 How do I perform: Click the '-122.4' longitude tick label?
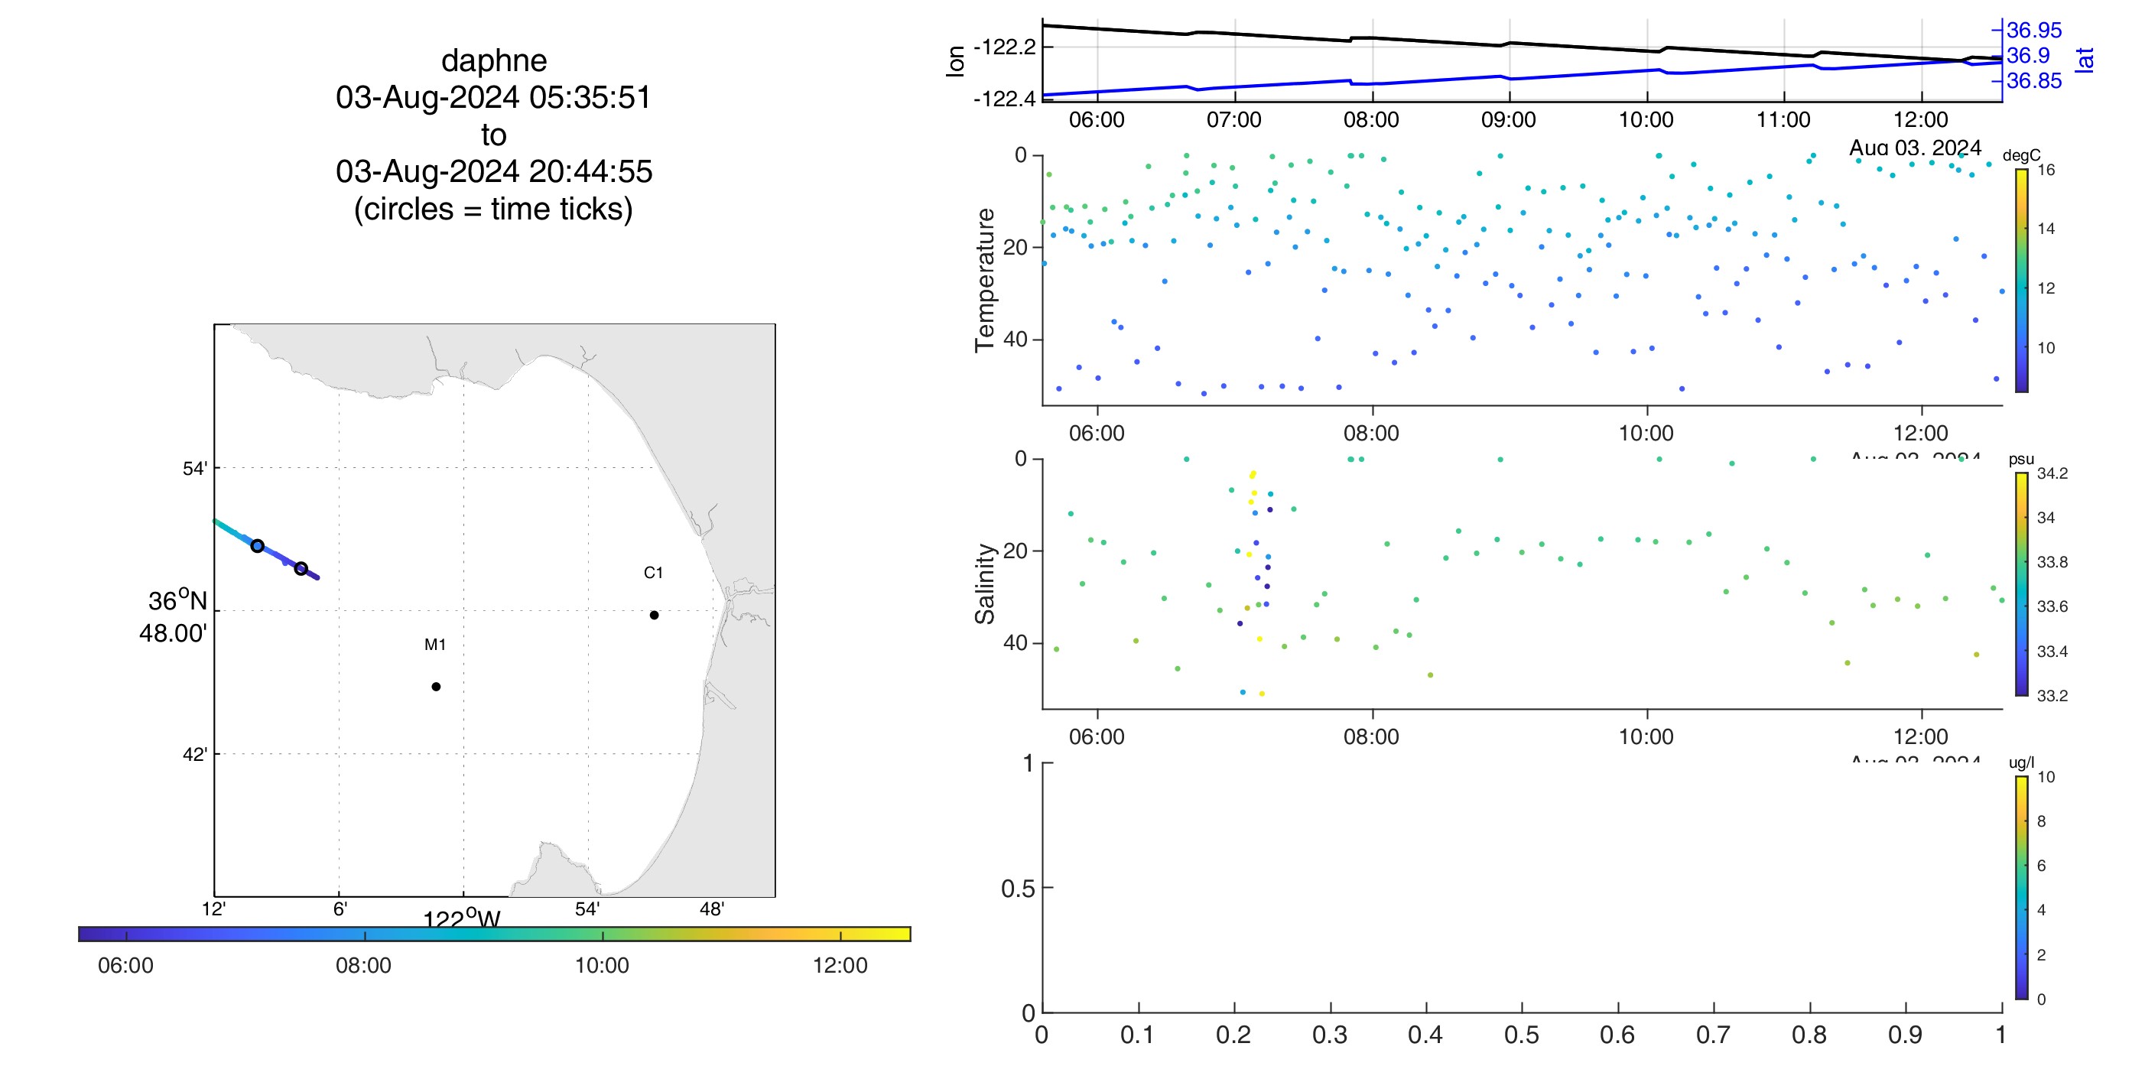(1004, 99)
